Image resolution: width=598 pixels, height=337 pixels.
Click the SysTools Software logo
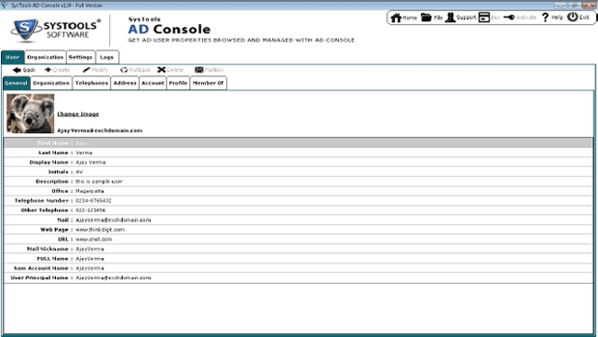(x=56, y=30)
